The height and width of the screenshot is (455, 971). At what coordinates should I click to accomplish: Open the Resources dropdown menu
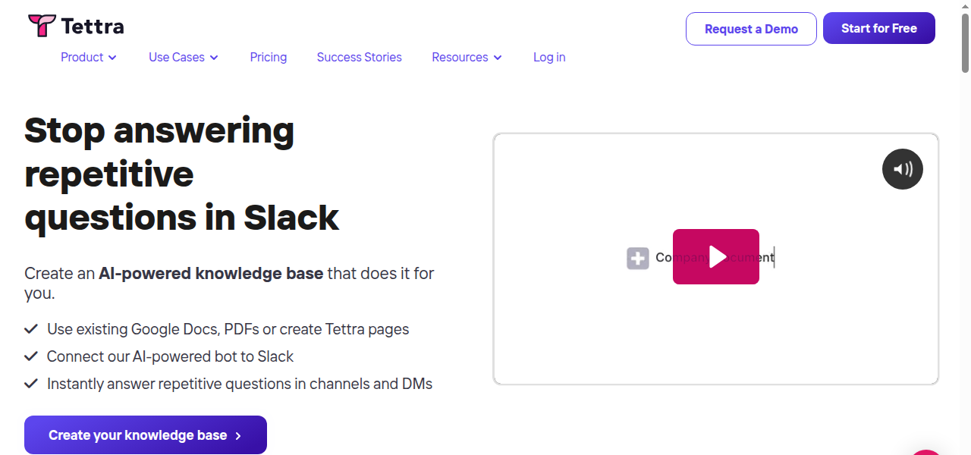coord(467,58)
